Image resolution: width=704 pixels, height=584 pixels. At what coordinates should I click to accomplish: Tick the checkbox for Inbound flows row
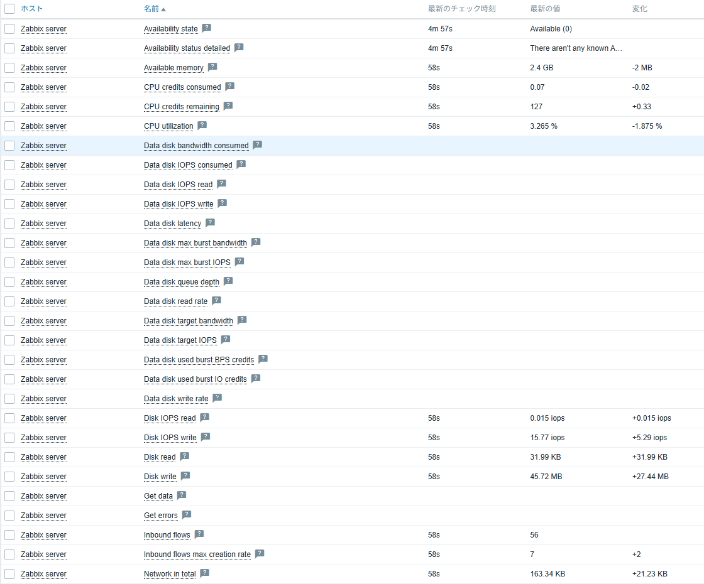pos(9,534)
